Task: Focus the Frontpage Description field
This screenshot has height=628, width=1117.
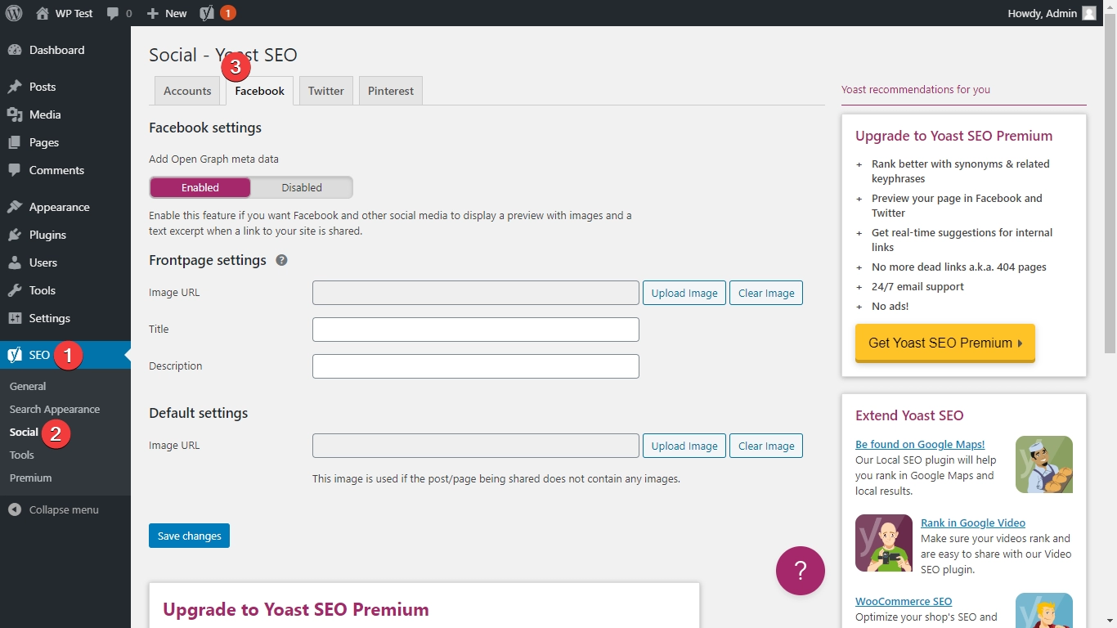Action: pos(476,366)
